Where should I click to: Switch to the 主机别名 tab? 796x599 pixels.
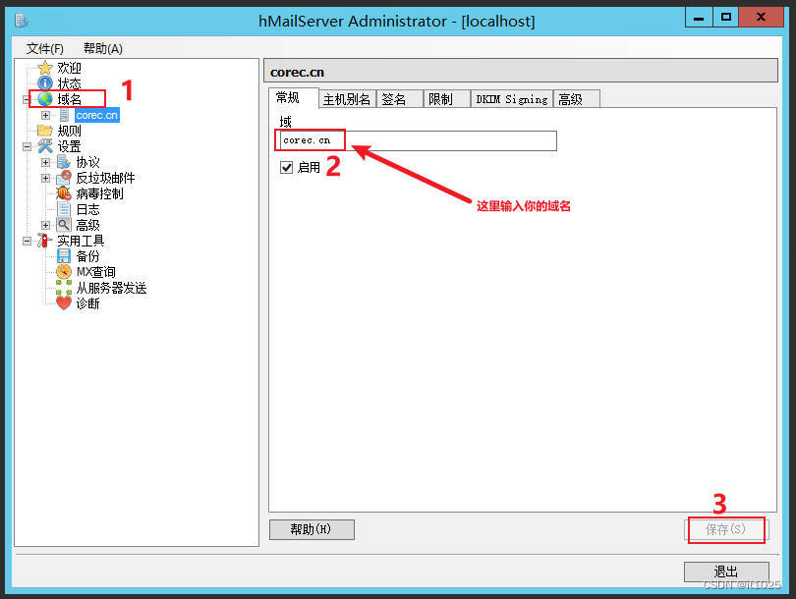click(x=347, y=99)
